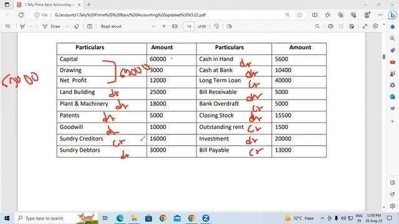
Task: Click the Add text tool icon
Action: click(x=90, y=26)
